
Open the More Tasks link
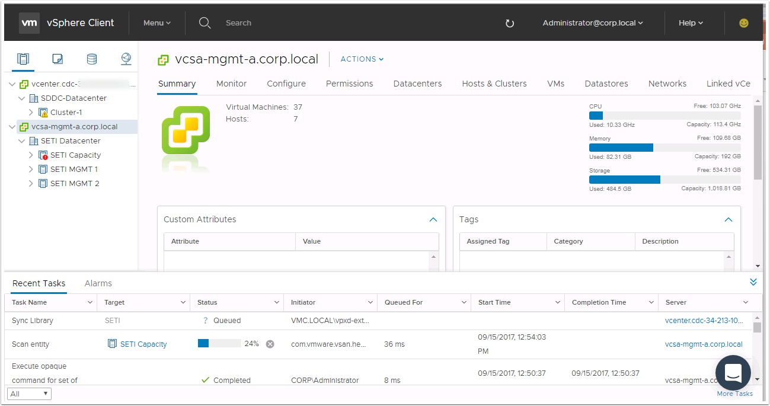pyautogui.click(x=735, y=394)
